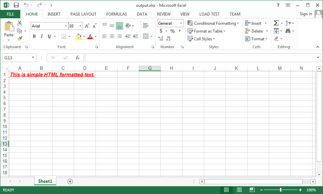Decrease font size with the smaller A icon
This screenshot has height=194, width=323.
(x=94, y=26)
